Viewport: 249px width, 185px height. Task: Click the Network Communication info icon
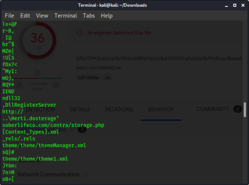(86, 174)
